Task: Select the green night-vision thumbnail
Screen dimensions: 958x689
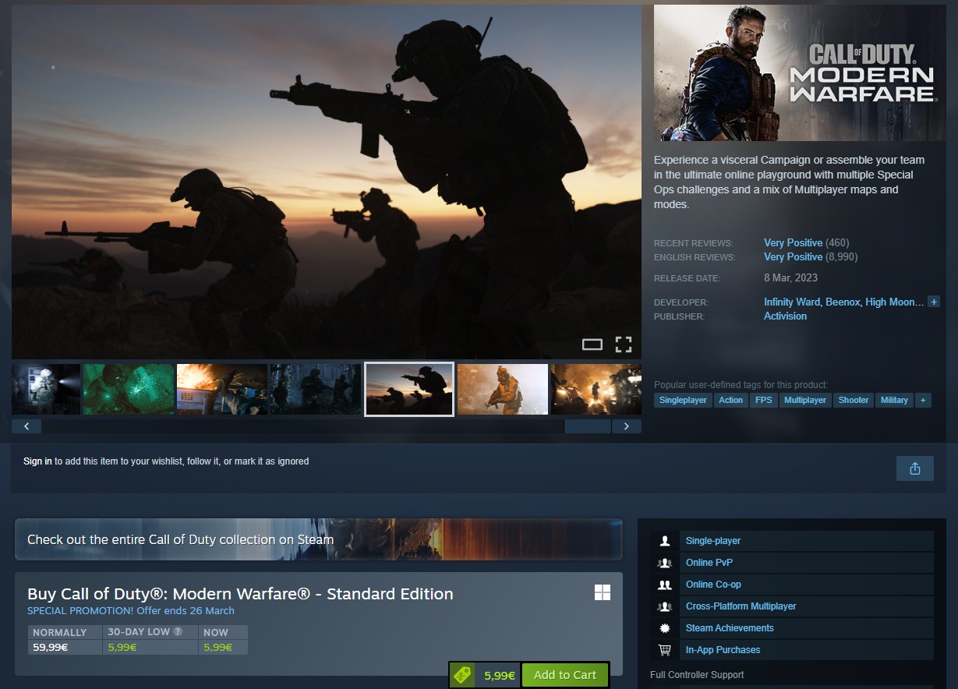Action: (129, 389)
